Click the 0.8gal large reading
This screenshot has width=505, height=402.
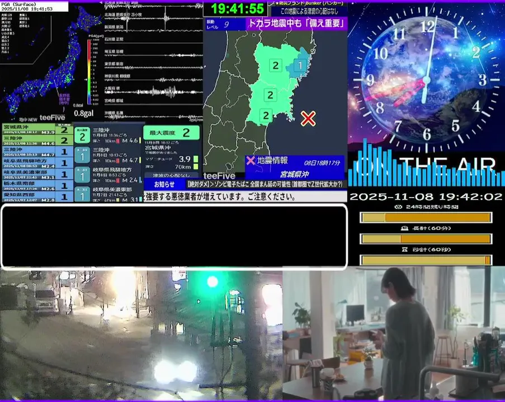pyautogui.click(x=83, y=113)
